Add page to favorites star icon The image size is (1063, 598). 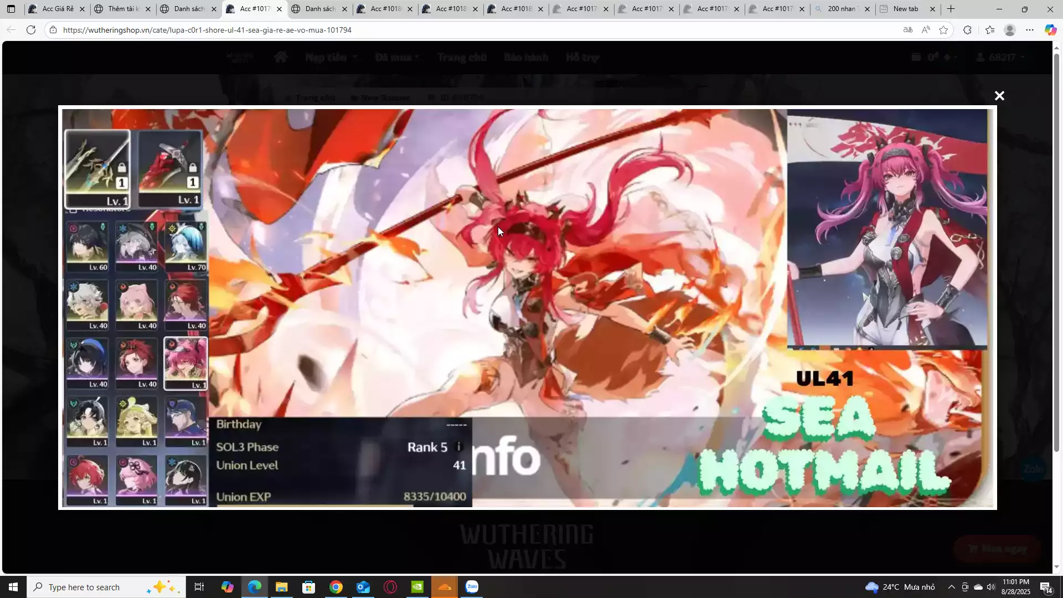coord(943,30)
